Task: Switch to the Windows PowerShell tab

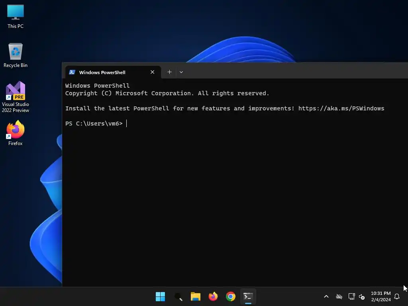Action: (112, 73)
